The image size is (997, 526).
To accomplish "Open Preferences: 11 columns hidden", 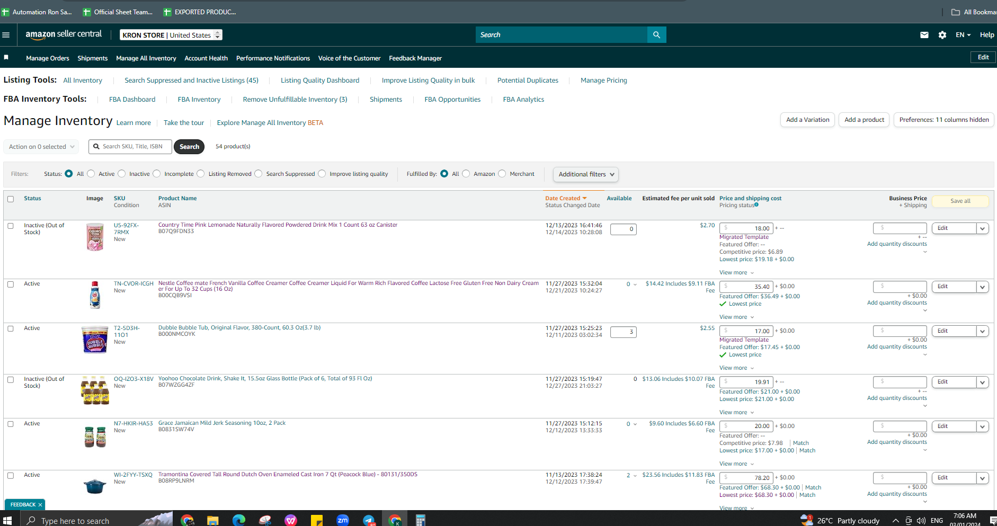I will (x=943, y=120).
